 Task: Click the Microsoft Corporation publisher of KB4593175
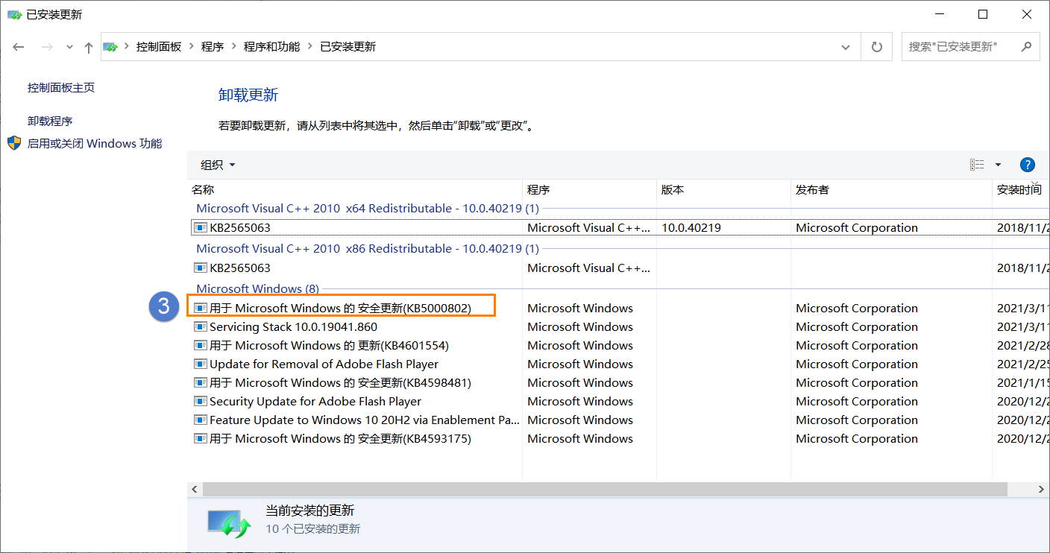click(857, 439)
